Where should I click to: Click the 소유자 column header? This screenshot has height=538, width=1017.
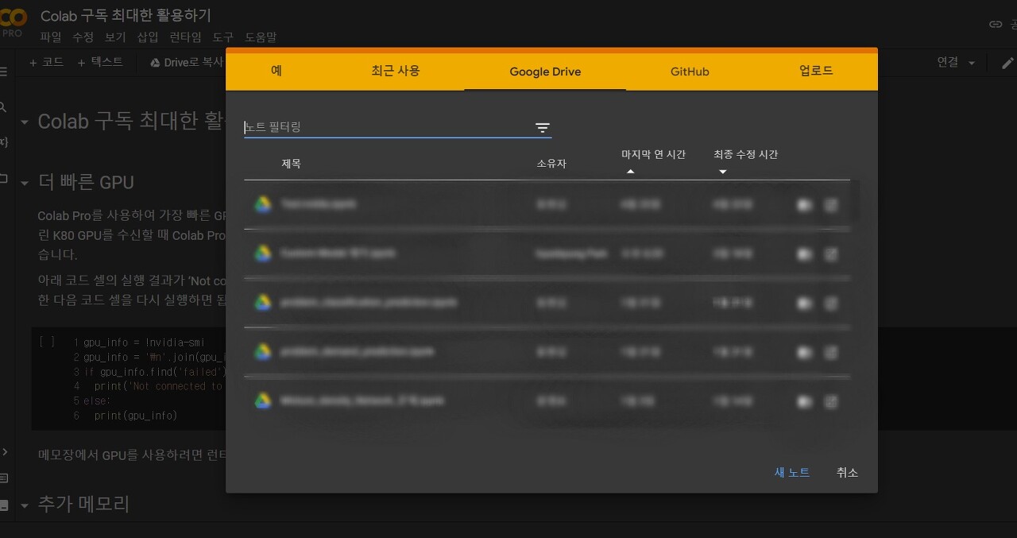click(551, 164)
